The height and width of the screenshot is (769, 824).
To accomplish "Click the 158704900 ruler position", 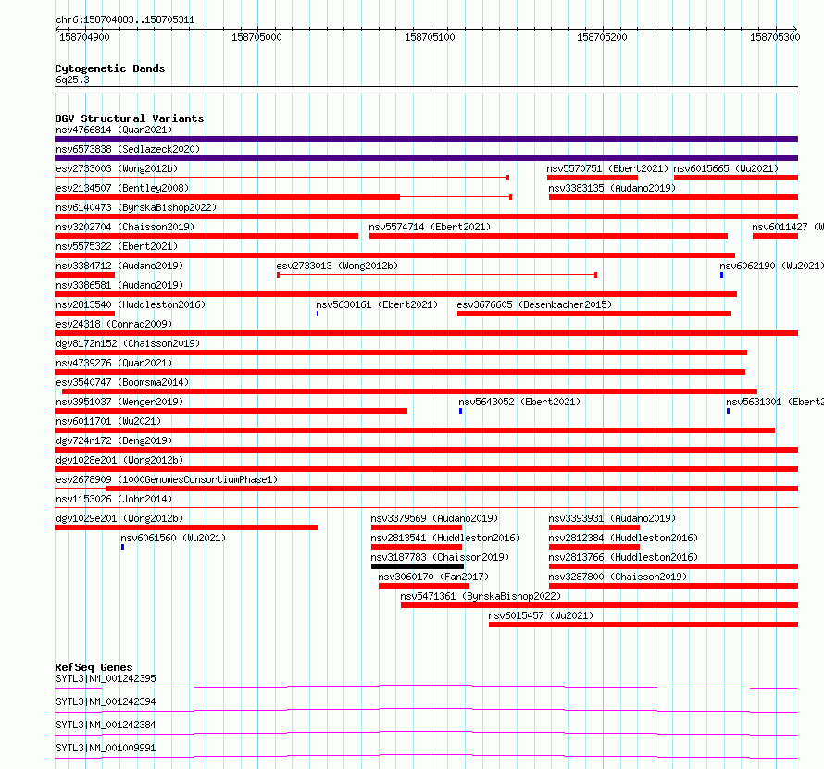I will pos(84,37).
